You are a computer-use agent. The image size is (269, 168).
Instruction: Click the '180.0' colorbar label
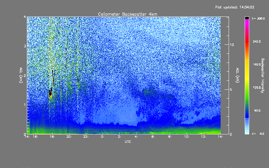257,65
